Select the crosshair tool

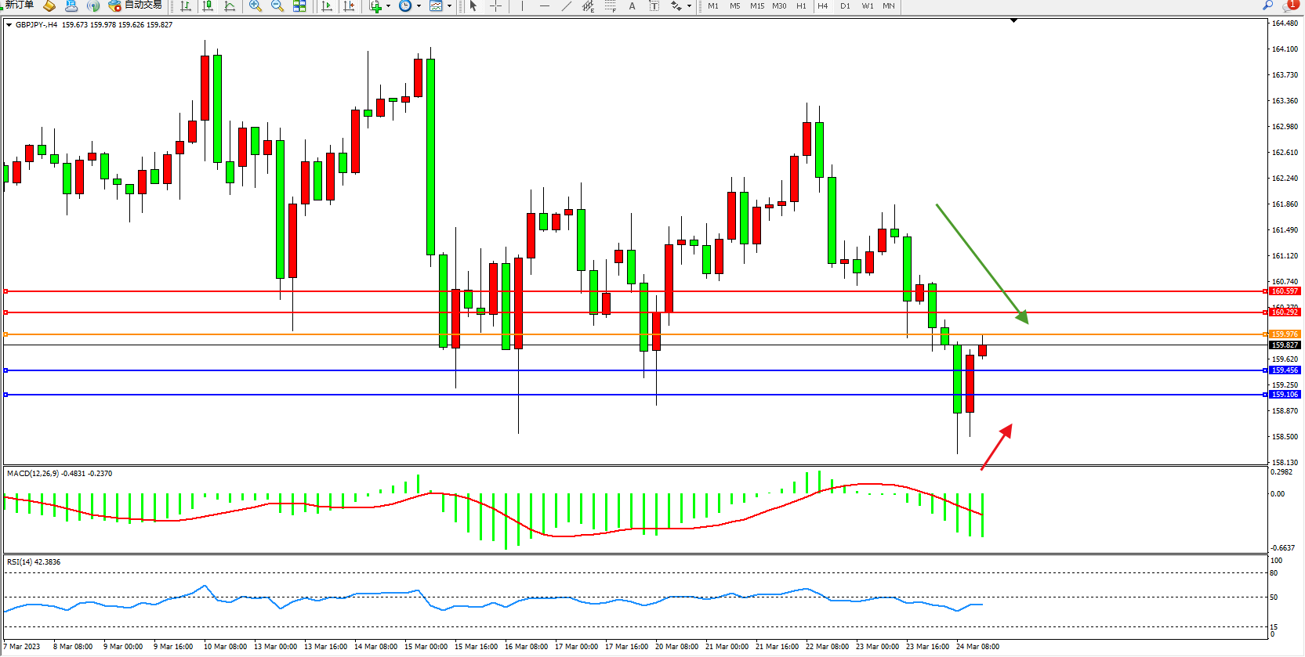(495, 5)
